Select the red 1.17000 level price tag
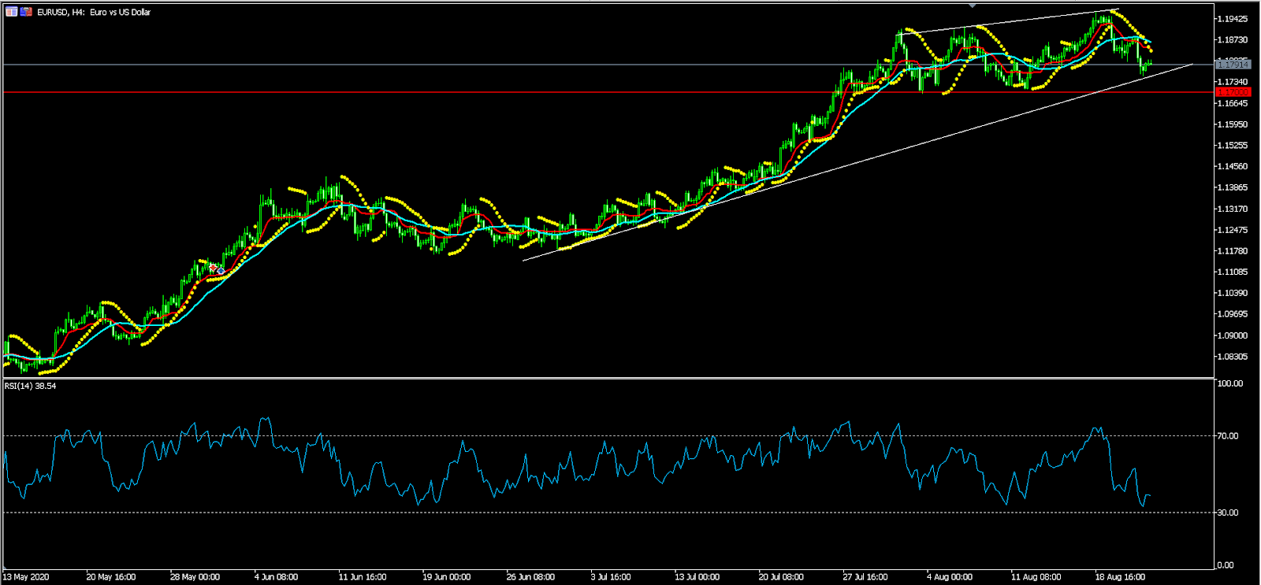The height and width of the screenshot is (585, 1261). tap(1233, 92)
